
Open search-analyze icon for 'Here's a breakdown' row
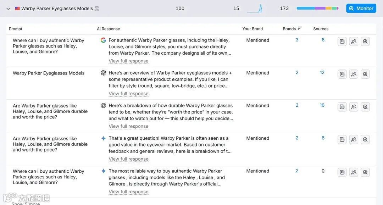[x=365, y=107]
